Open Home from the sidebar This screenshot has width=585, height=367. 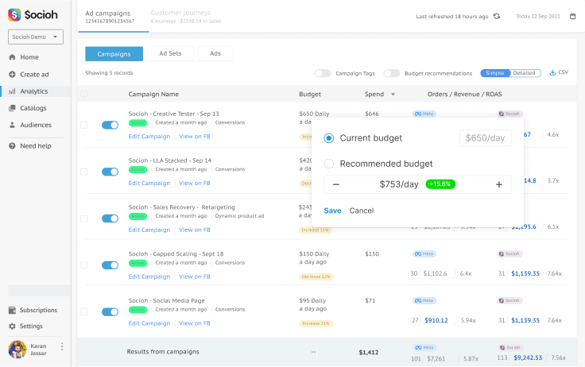[29, 57]
